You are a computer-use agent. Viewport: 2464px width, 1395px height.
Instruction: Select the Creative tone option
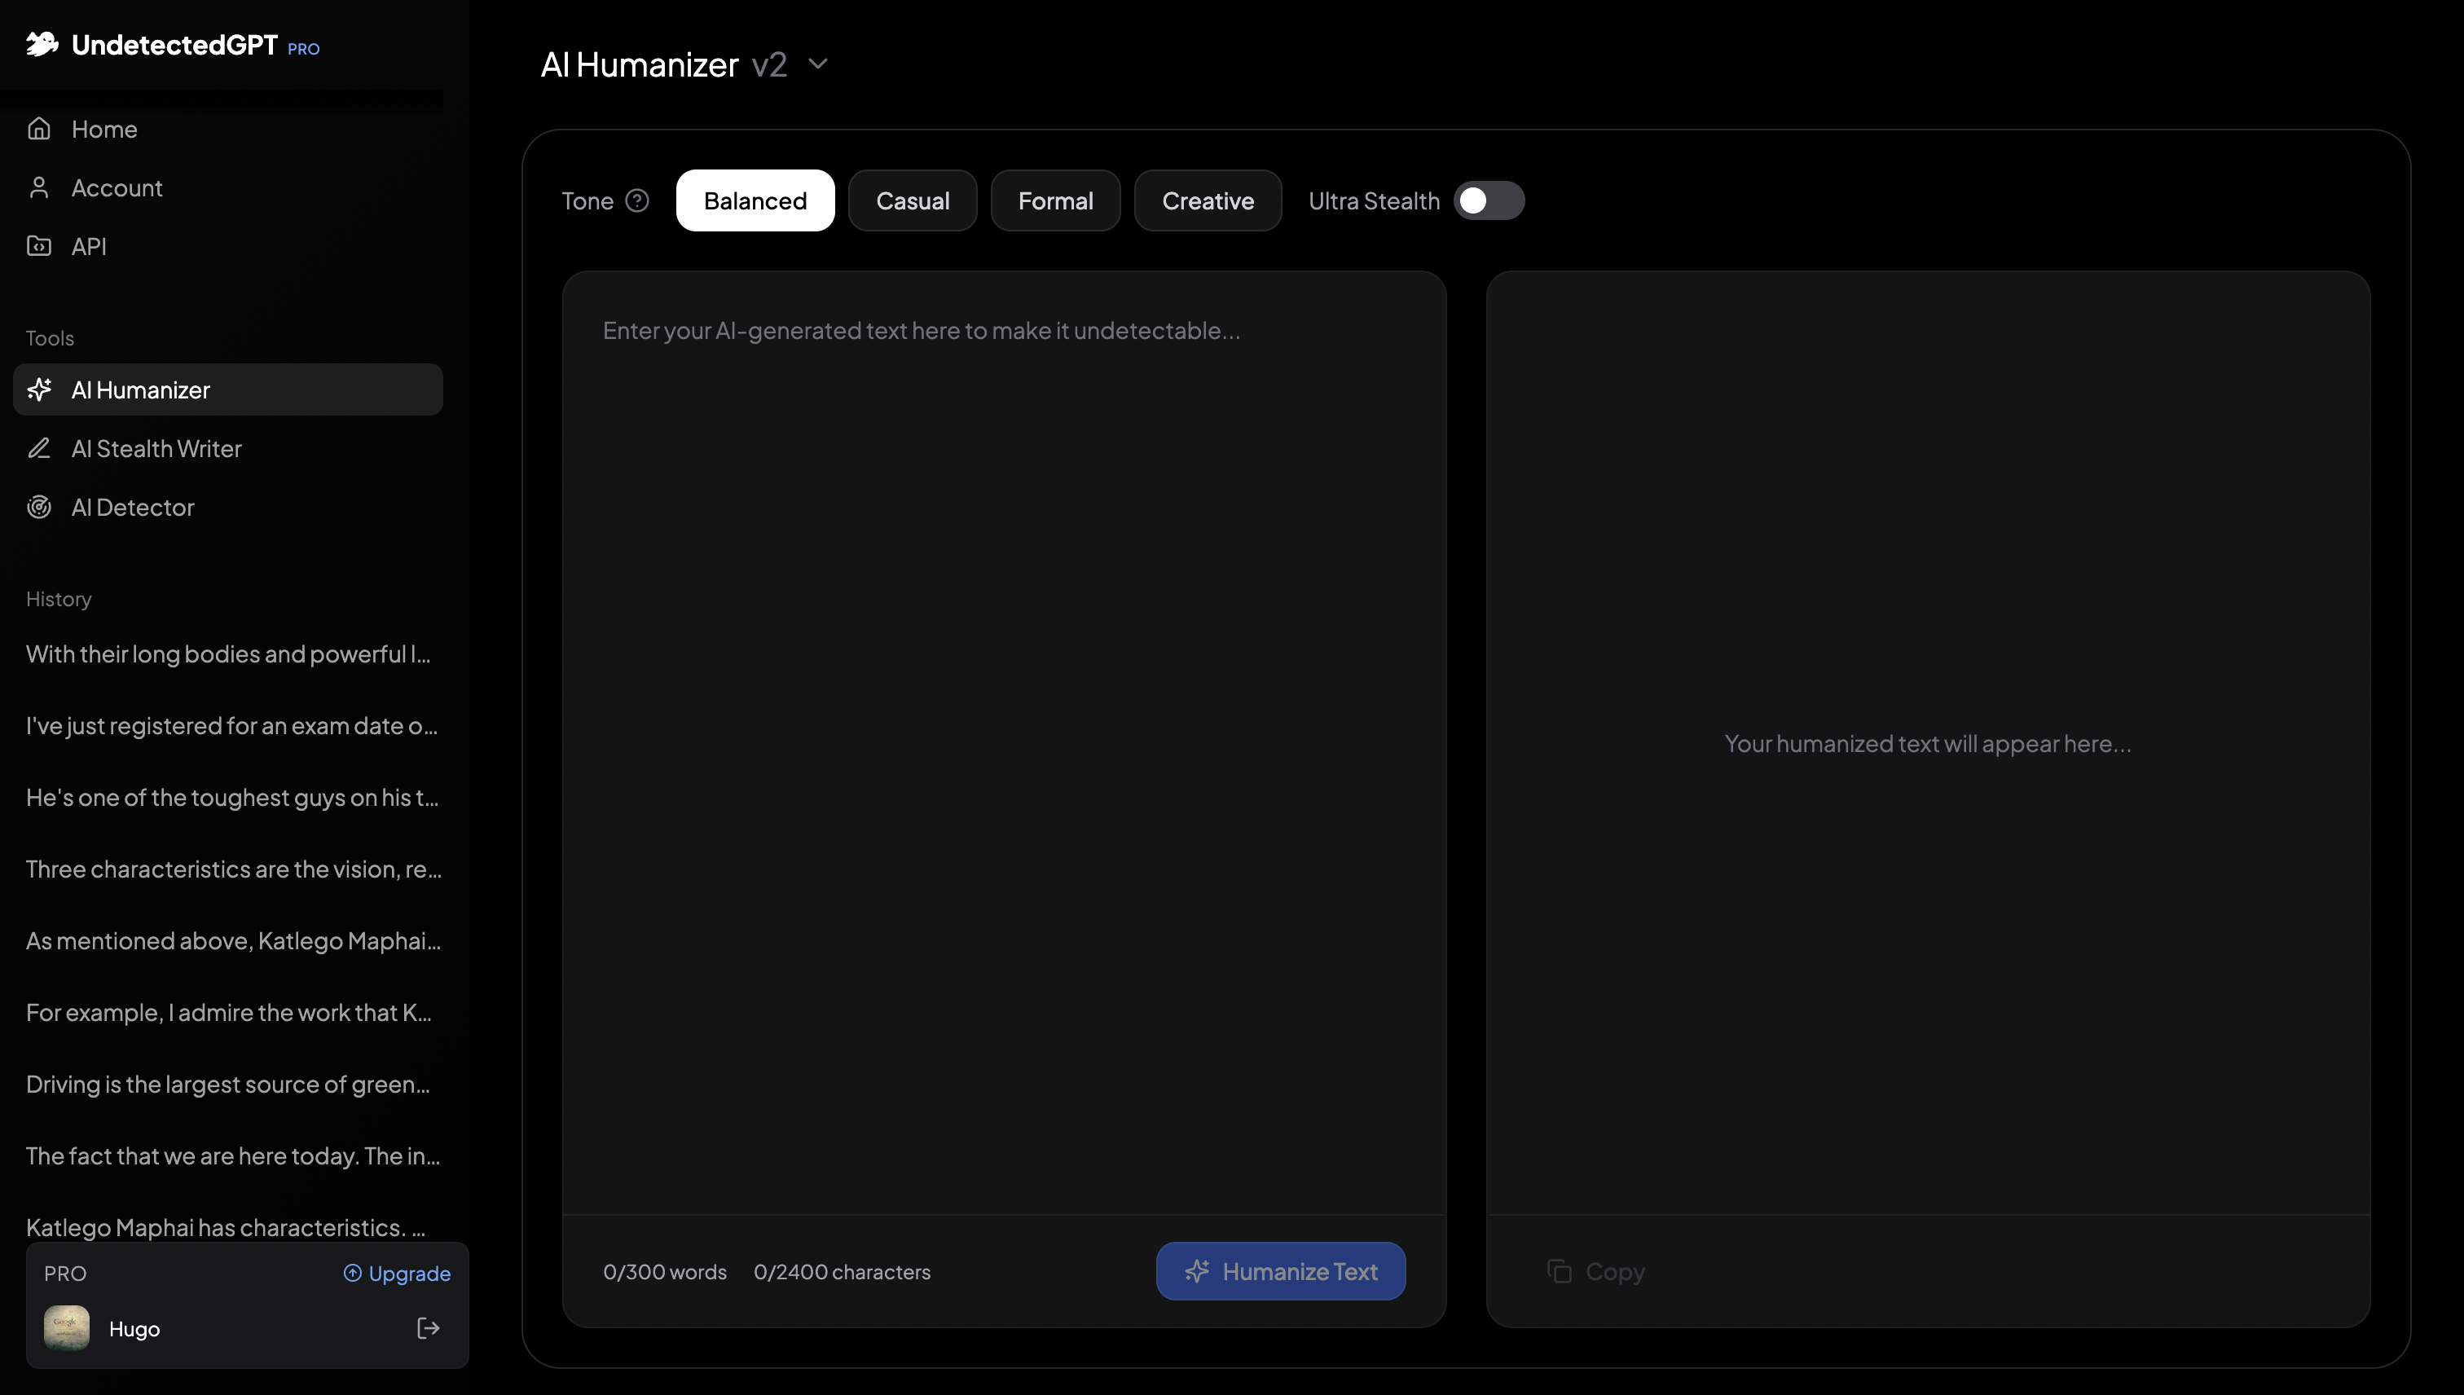coord(1207,200)
